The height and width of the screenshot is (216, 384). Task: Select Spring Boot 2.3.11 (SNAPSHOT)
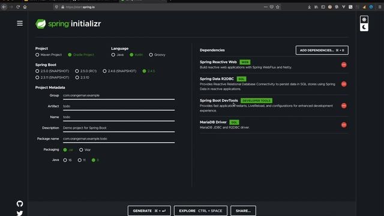(52, 77)
